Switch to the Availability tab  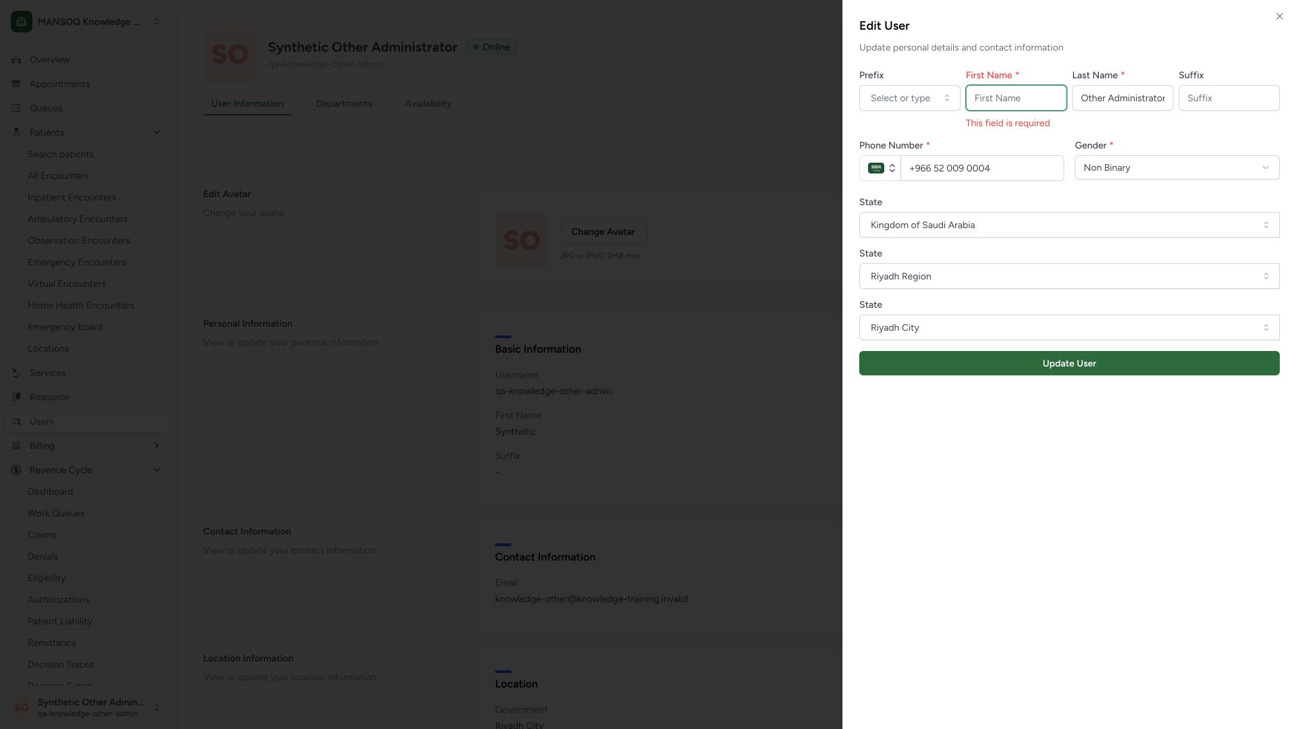pyautogui.click(x=428, y=103)
